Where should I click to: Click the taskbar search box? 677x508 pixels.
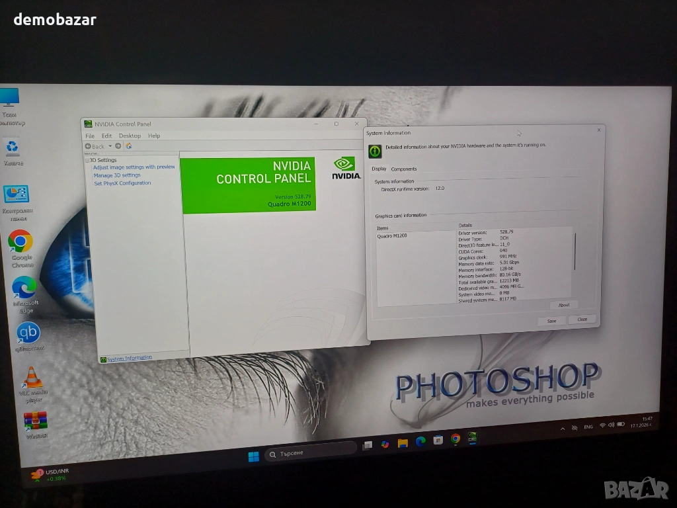point(311,453)
